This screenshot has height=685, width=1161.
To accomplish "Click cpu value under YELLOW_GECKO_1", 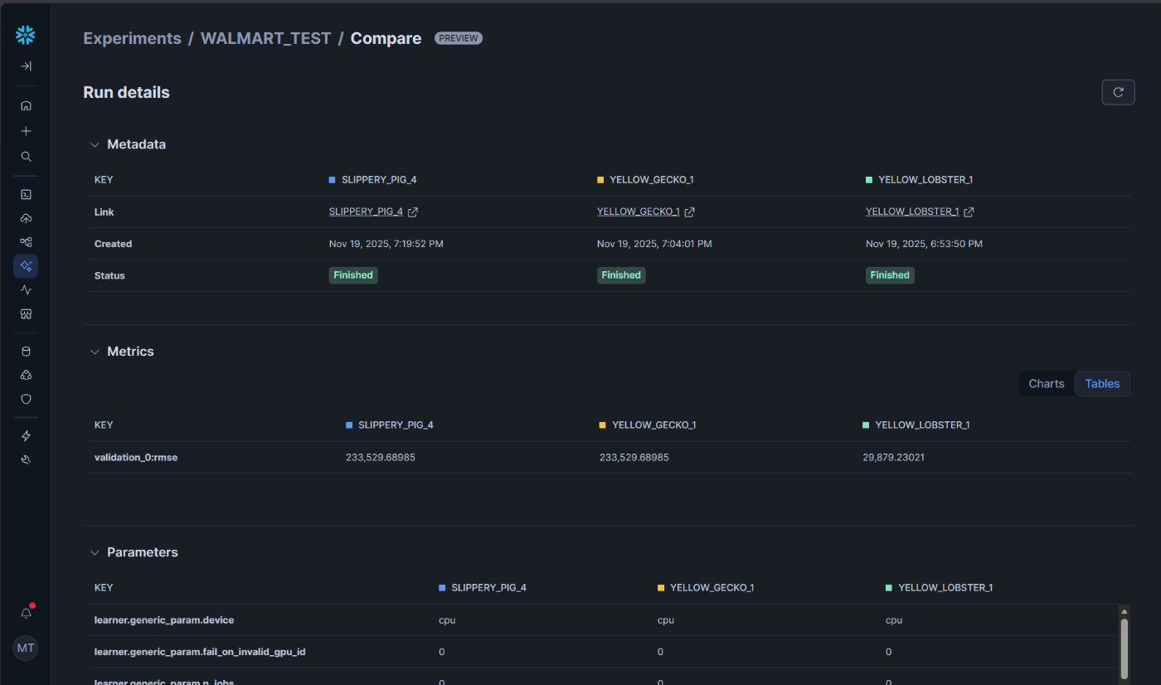I will (666, 620).
